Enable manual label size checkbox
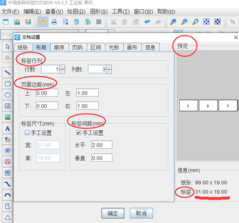The image size is (239, 223). coord(27,132)
